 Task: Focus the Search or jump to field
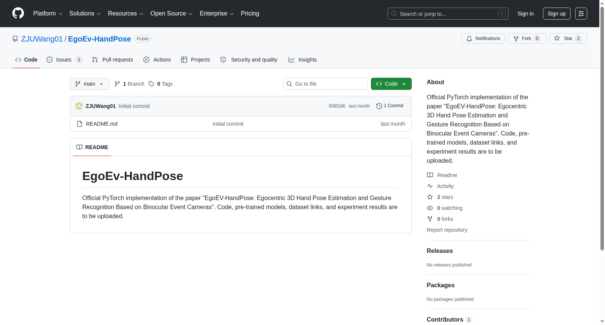pyautogui.click(x=448, y=14)
